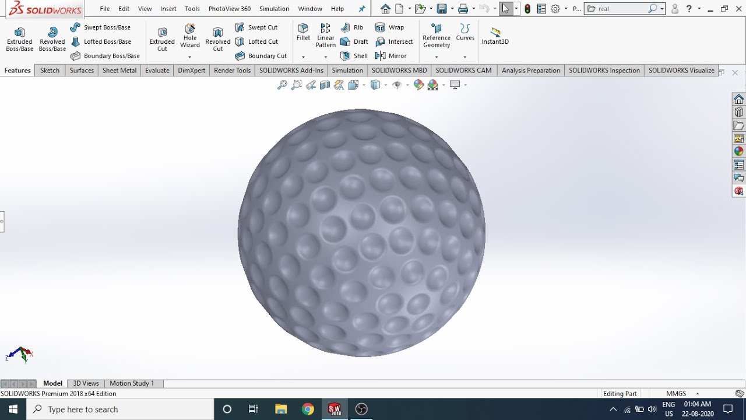Select the Revolved Boss/Base tool
The width and height of the screenshot is (746, 420).
(52, 39)
